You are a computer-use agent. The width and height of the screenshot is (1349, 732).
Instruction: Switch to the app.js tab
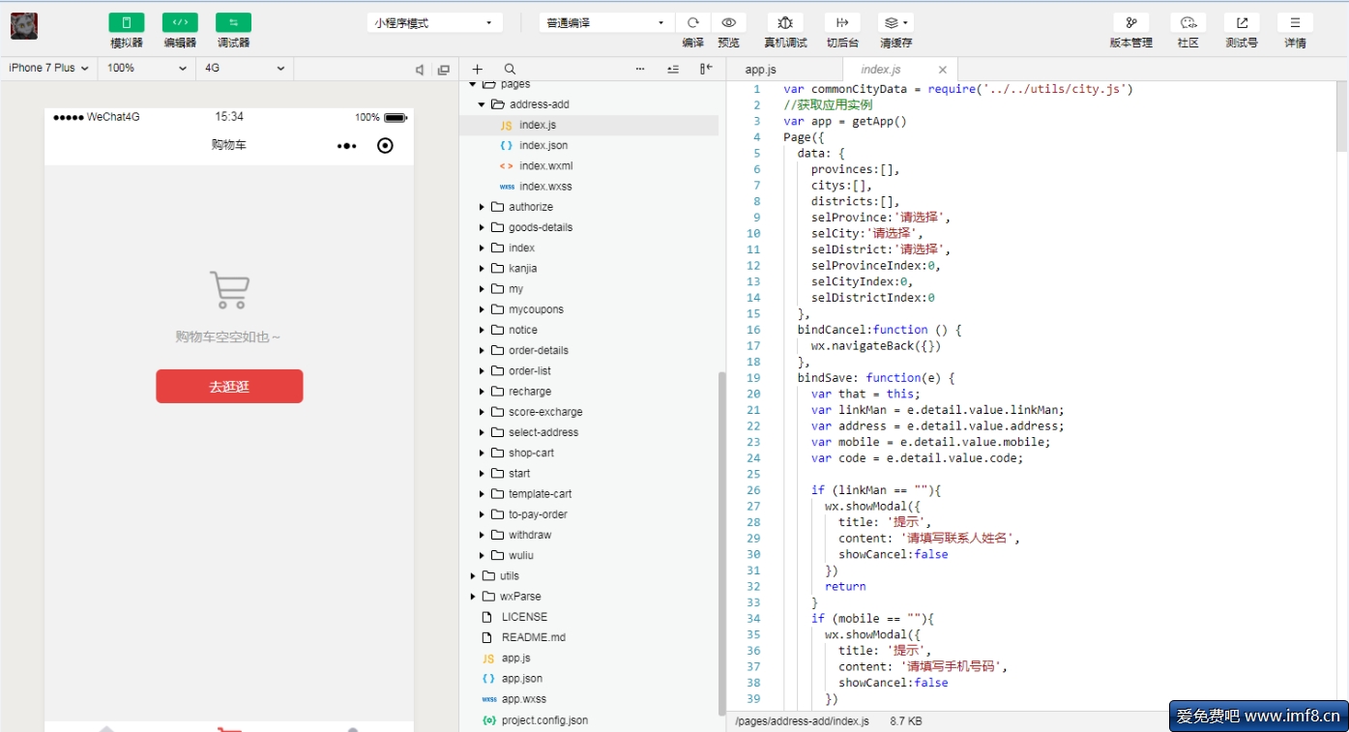pyautogui.click(x=760, y=70)
